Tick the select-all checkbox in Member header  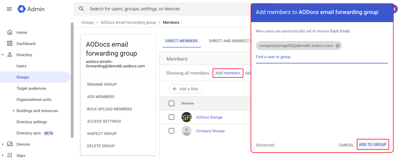click(171, 103)
